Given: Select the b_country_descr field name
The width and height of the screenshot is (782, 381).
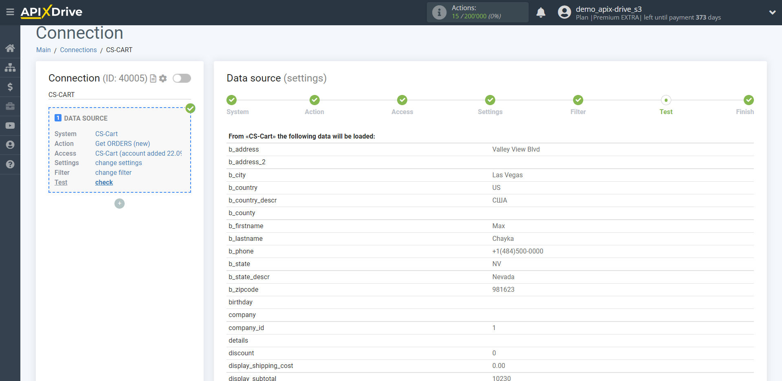Looking at the screenshot, I should pyautogui.click(x=253, y=200).
